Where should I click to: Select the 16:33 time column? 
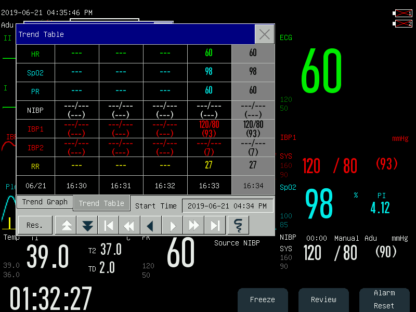pos(210,186)
